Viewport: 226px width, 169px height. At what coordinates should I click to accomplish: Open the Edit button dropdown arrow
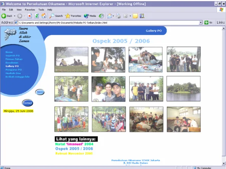[130, 16]
